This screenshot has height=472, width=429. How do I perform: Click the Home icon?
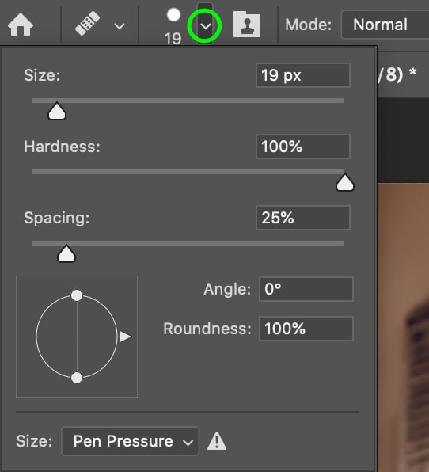coord(20,25)
